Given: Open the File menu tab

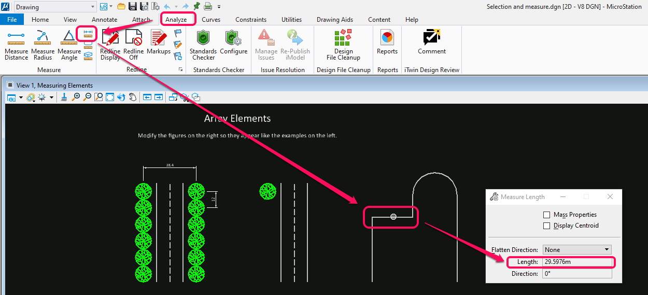Looking at the screenshot, I should 11,20.
